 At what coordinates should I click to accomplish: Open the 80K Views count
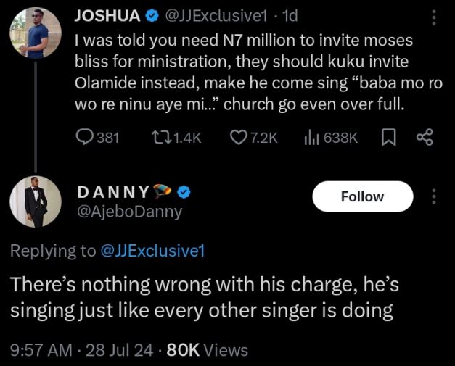point(208,350)
